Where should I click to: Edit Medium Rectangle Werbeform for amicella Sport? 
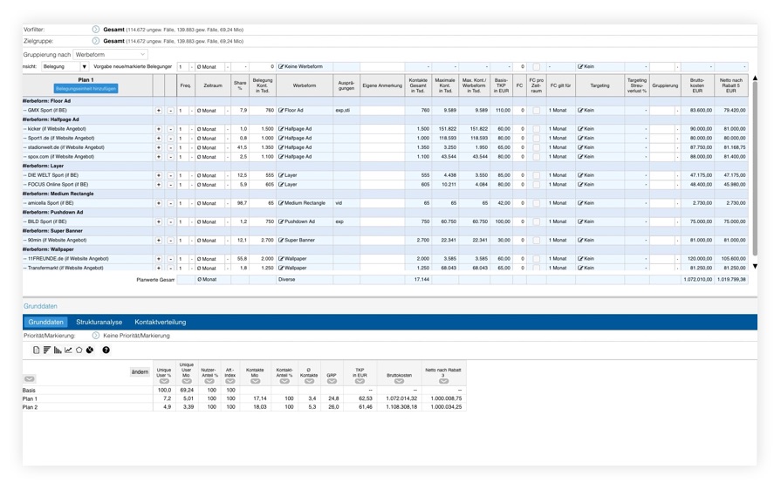pyautogui.click(x=281, y=203)
